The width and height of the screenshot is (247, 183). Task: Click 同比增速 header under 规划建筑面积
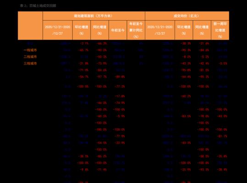[100, 30]
